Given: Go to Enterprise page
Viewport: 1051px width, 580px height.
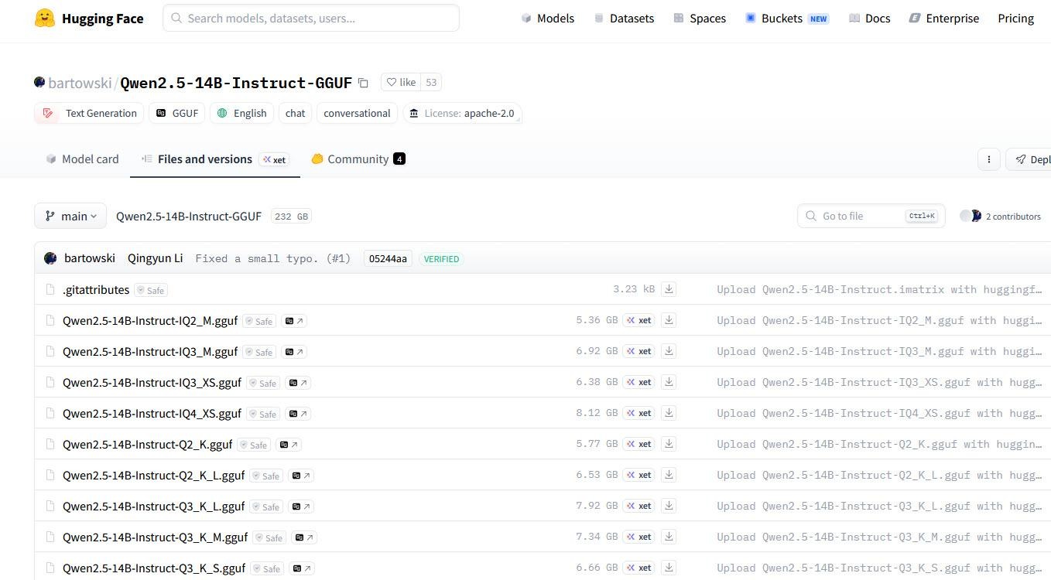Looking at the screenshot, I should [944, 19].
